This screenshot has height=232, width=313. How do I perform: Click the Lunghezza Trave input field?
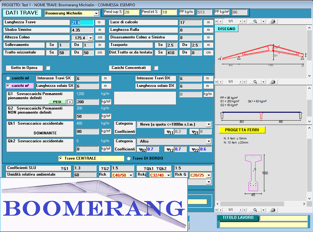(x=82, y=22)
